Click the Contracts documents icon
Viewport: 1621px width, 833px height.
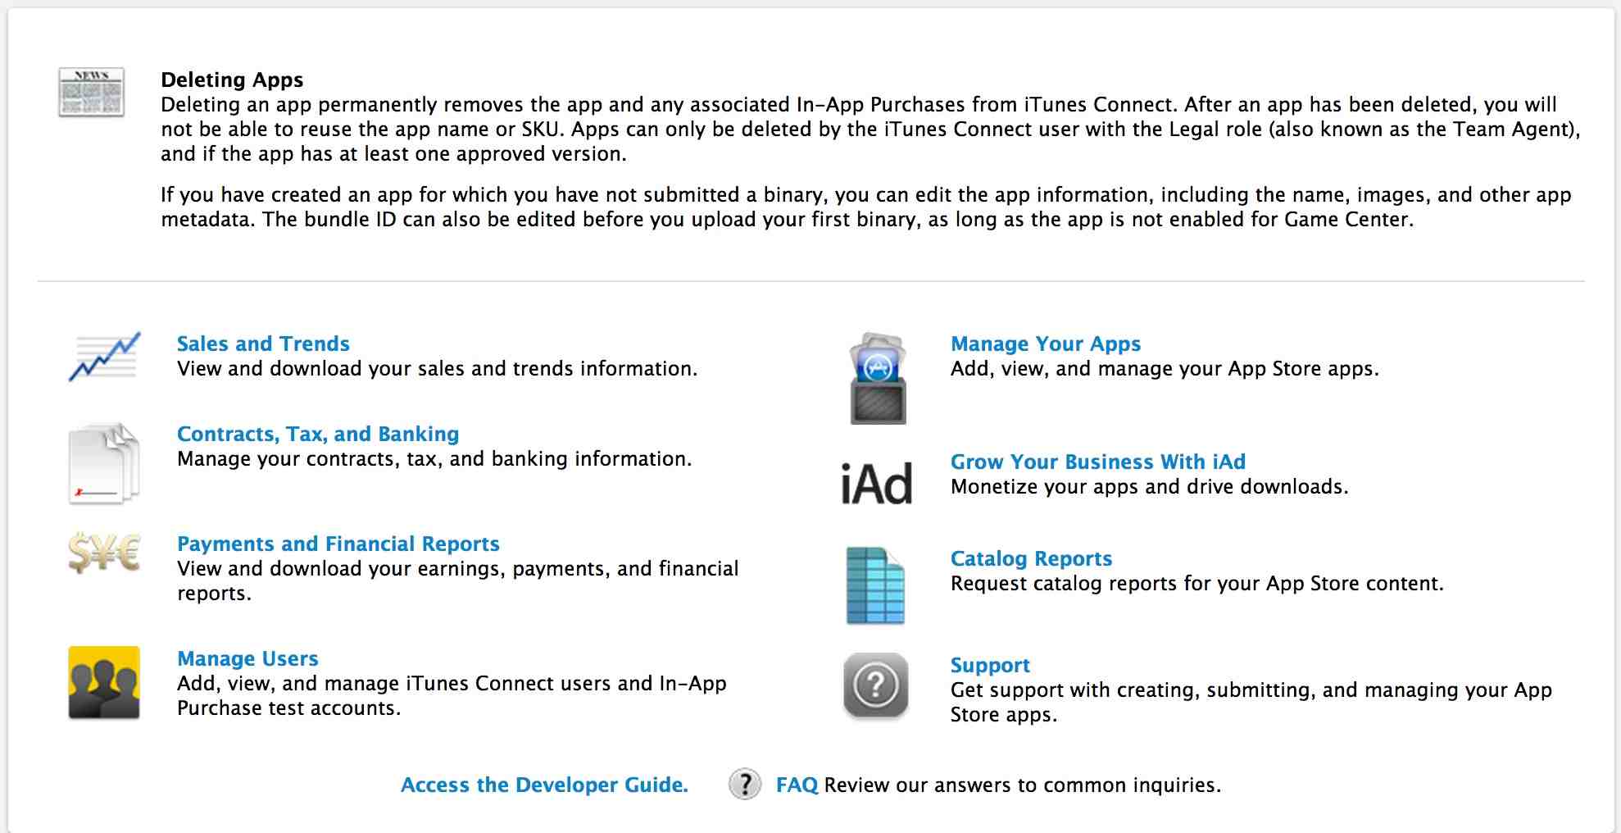pyautogui.click(x=104, y=463)
